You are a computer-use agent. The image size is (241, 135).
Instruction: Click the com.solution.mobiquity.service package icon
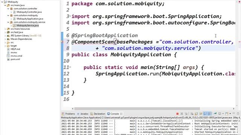pos(11,22)
